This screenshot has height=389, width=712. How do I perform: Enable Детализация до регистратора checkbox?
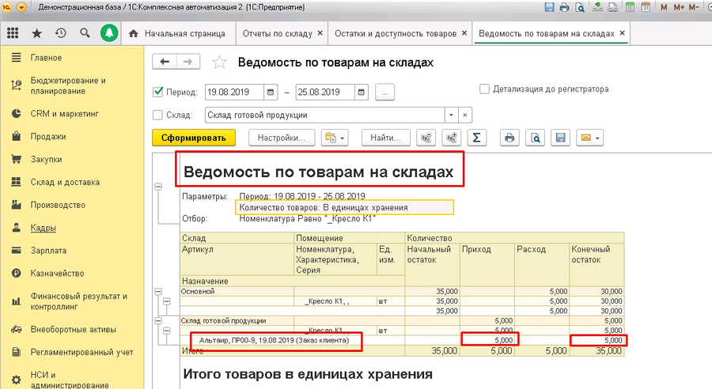point(484,89)
